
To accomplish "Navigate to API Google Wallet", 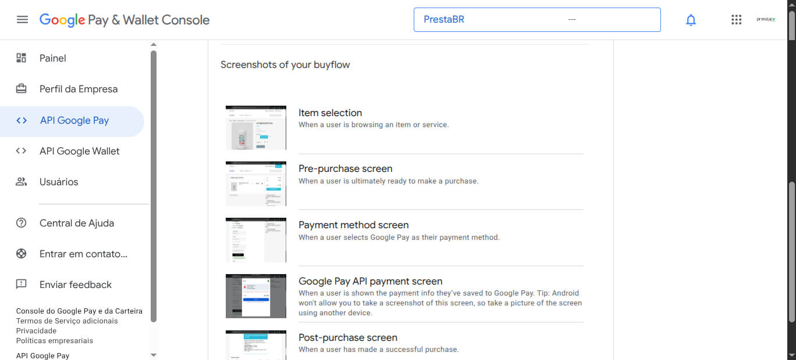I will pos(79,151).
